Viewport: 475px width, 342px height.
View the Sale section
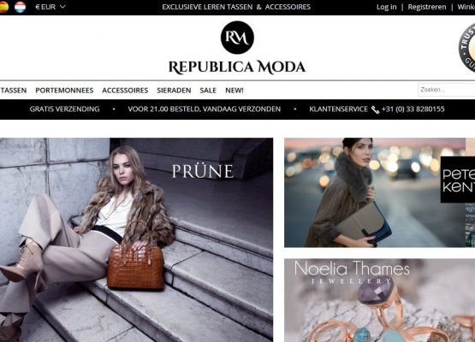click(x=208, y=90)
